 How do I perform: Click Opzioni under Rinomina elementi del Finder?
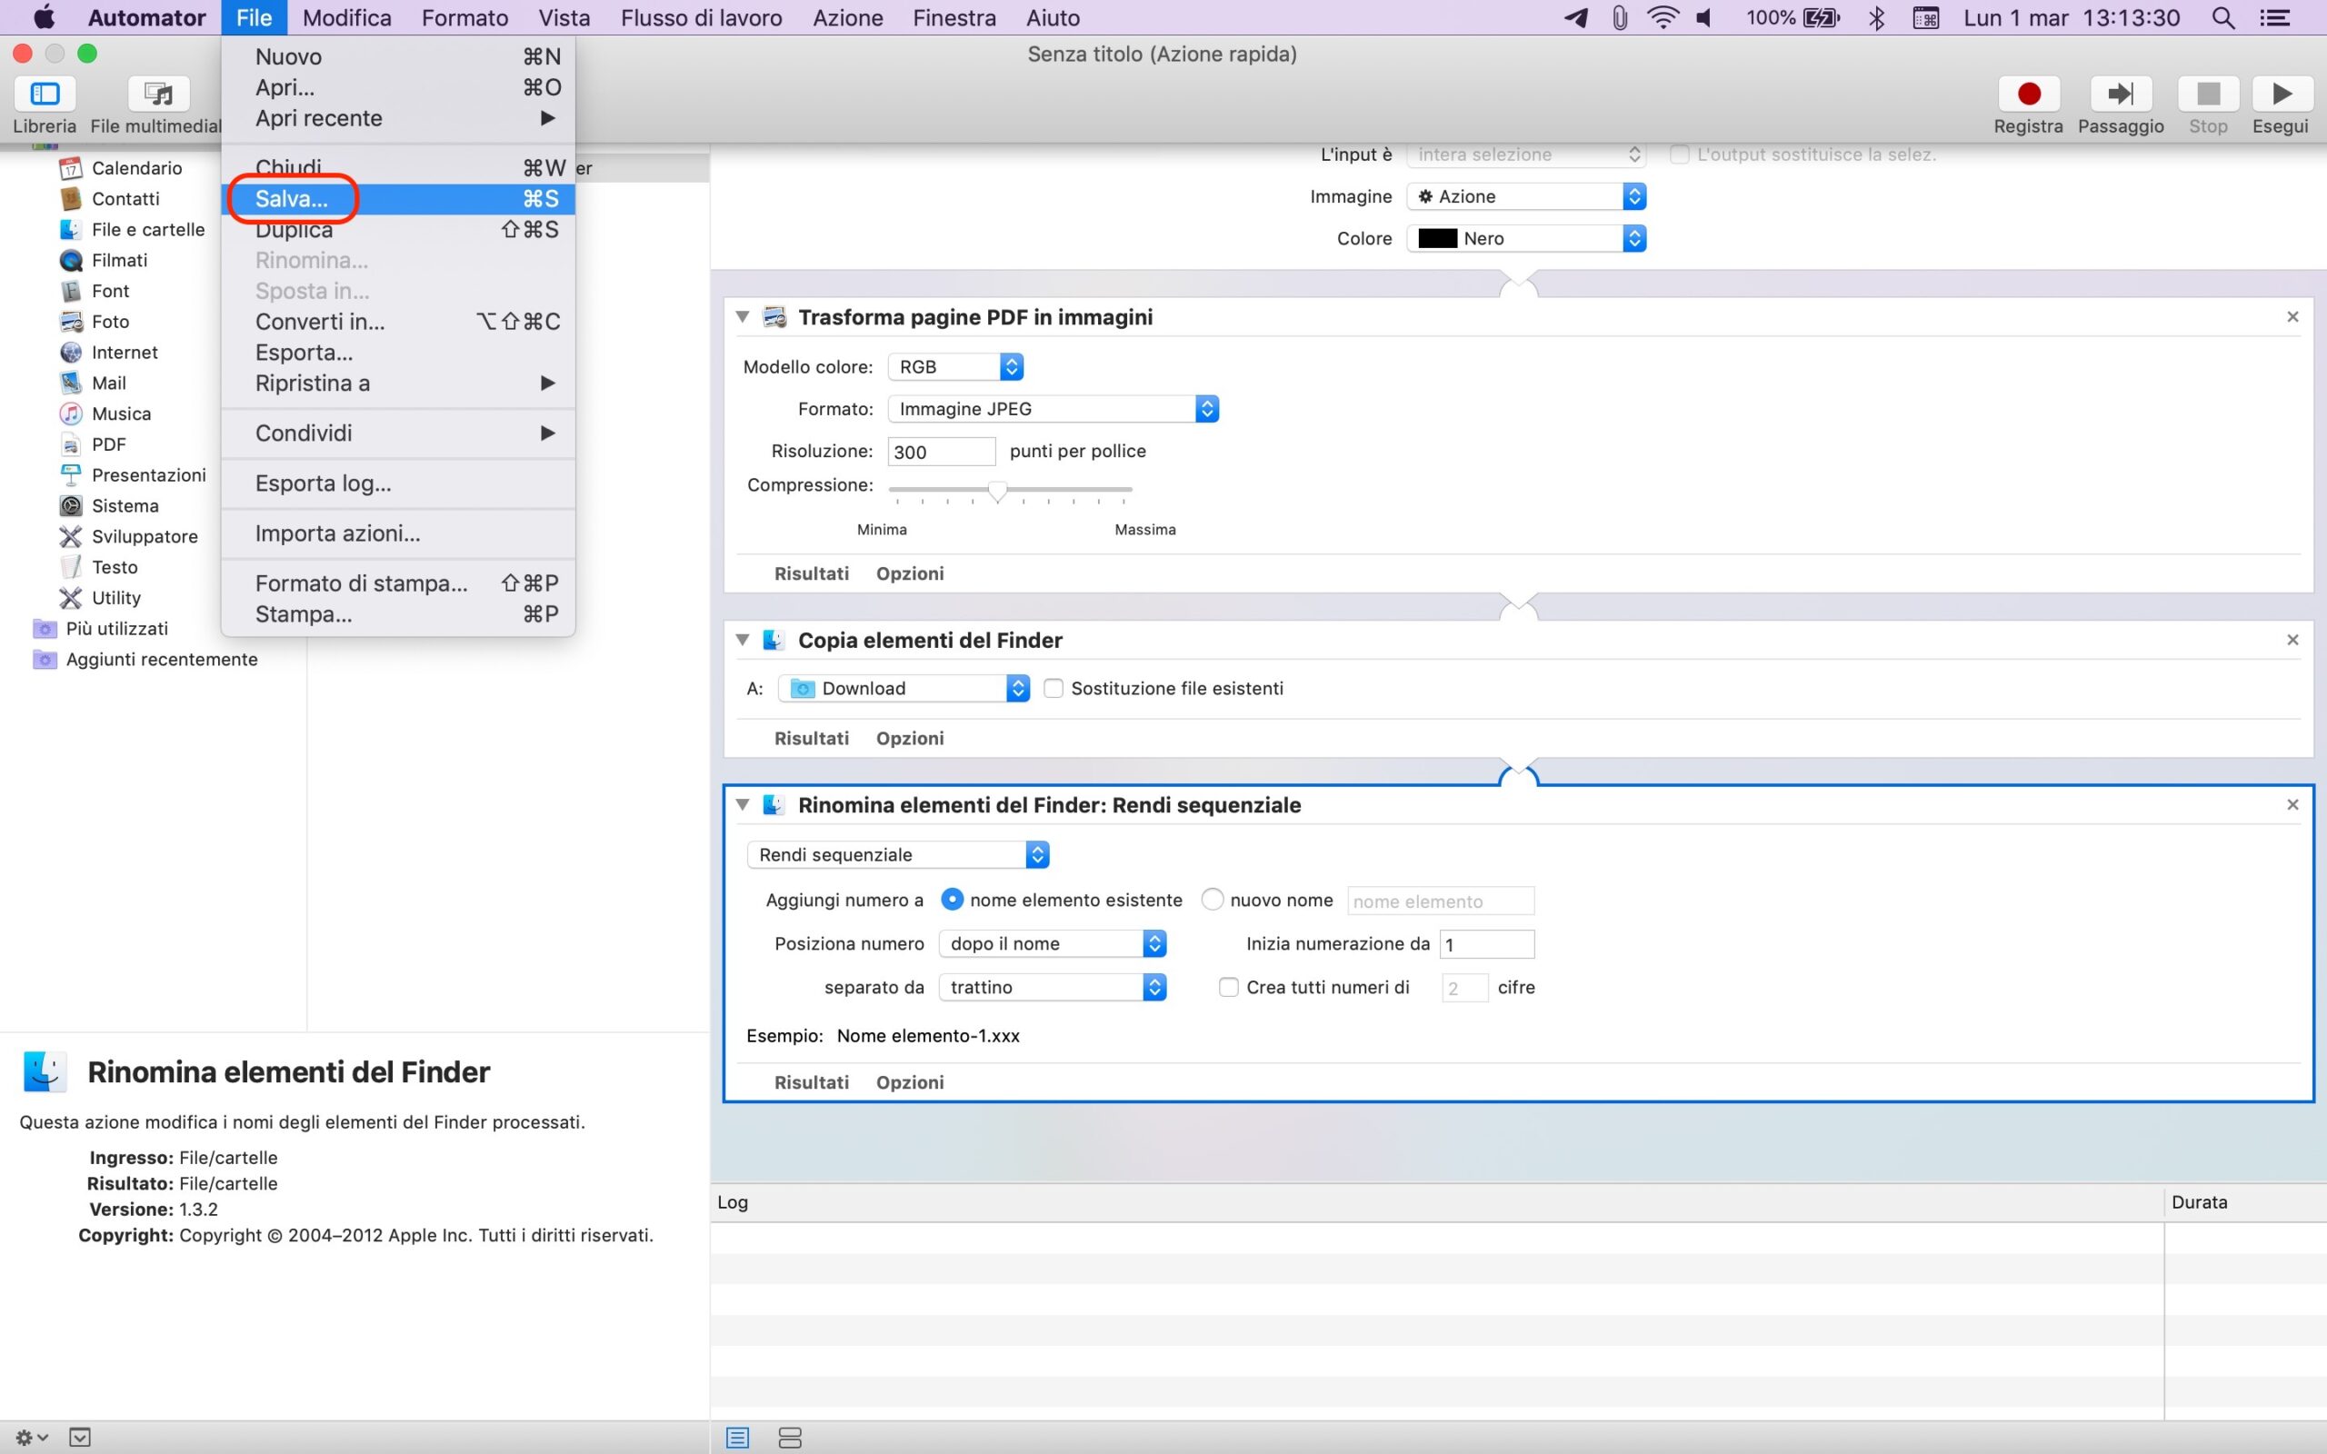point(909,1081)
